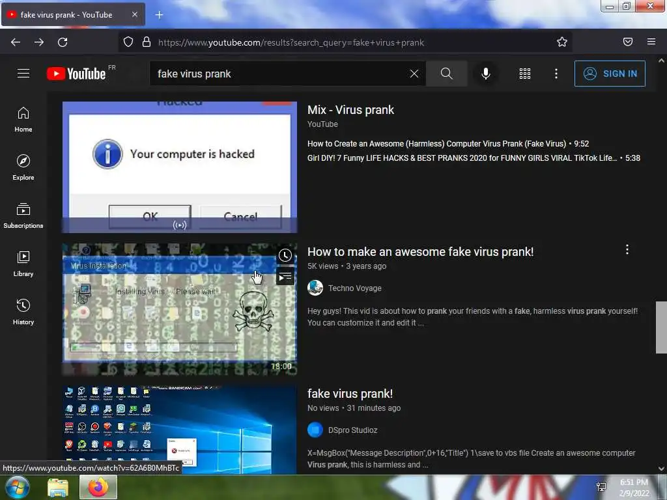Reload the current page
The height and width of the screenshot is (500, 667).
pos(63,42)
